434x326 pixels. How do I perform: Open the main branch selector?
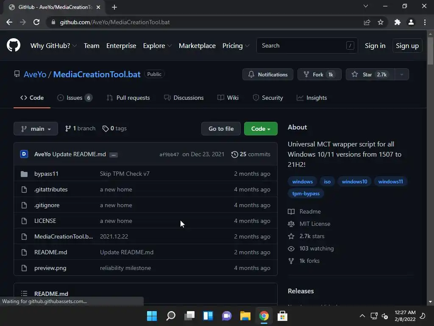click(36, 129)
